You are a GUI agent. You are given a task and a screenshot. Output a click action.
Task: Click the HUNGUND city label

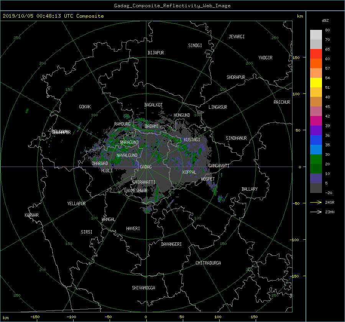pos(182,115)
